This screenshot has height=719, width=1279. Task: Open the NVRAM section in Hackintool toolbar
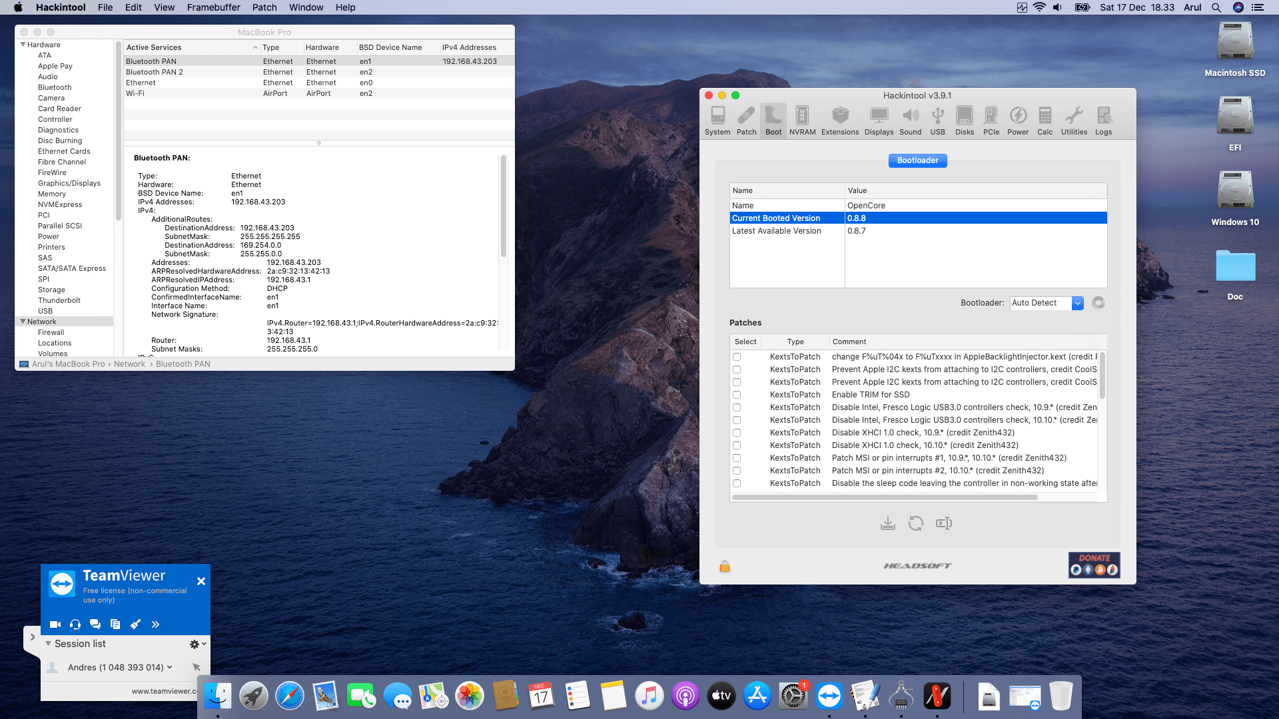(x=802, y=120)
